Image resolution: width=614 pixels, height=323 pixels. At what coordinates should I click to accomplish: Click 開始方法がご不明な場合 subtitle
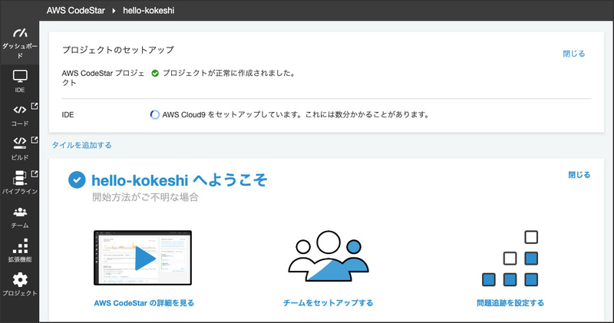(145, 197)
